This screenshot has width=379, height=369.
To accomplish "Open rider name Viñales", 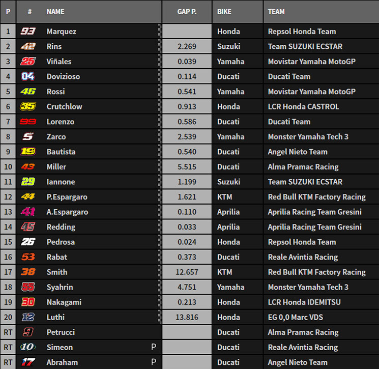I will pos(59,62).
